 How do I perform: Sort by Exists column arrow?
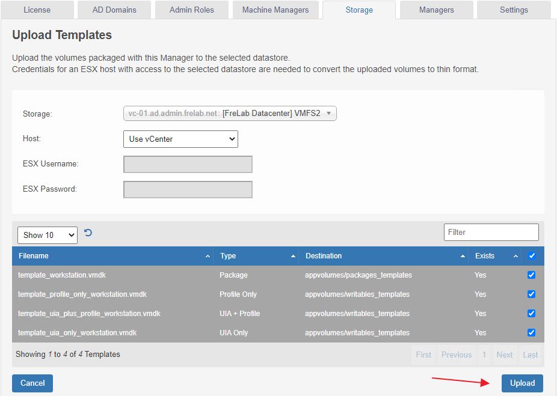pyautogui.click(x=515, y=257)
